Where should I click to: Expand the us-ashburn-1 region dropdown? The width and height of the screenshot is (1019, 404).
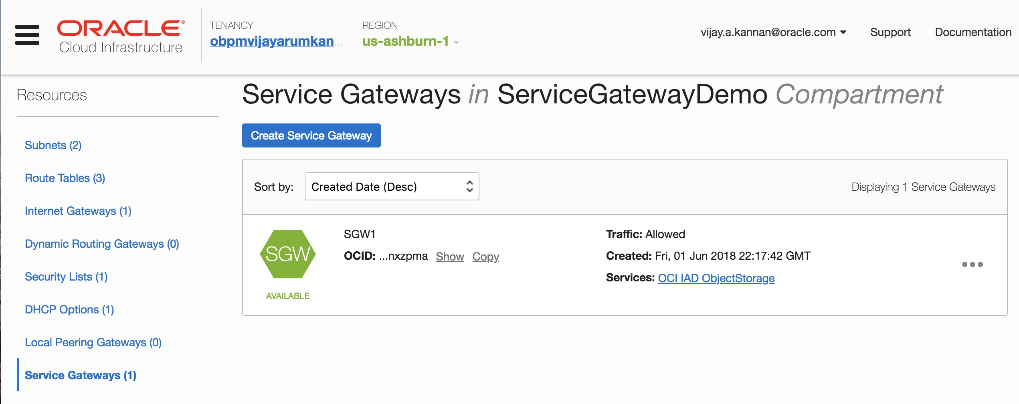click(410, 41)
